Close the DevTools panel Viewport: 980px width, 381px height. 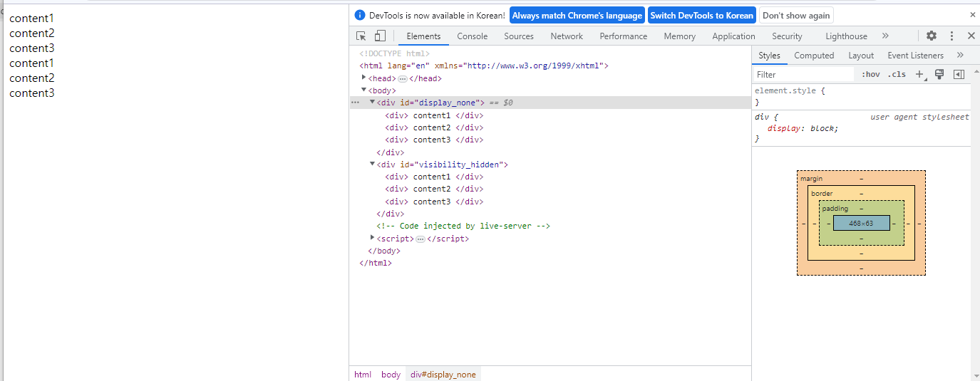[x=971, y=36]
